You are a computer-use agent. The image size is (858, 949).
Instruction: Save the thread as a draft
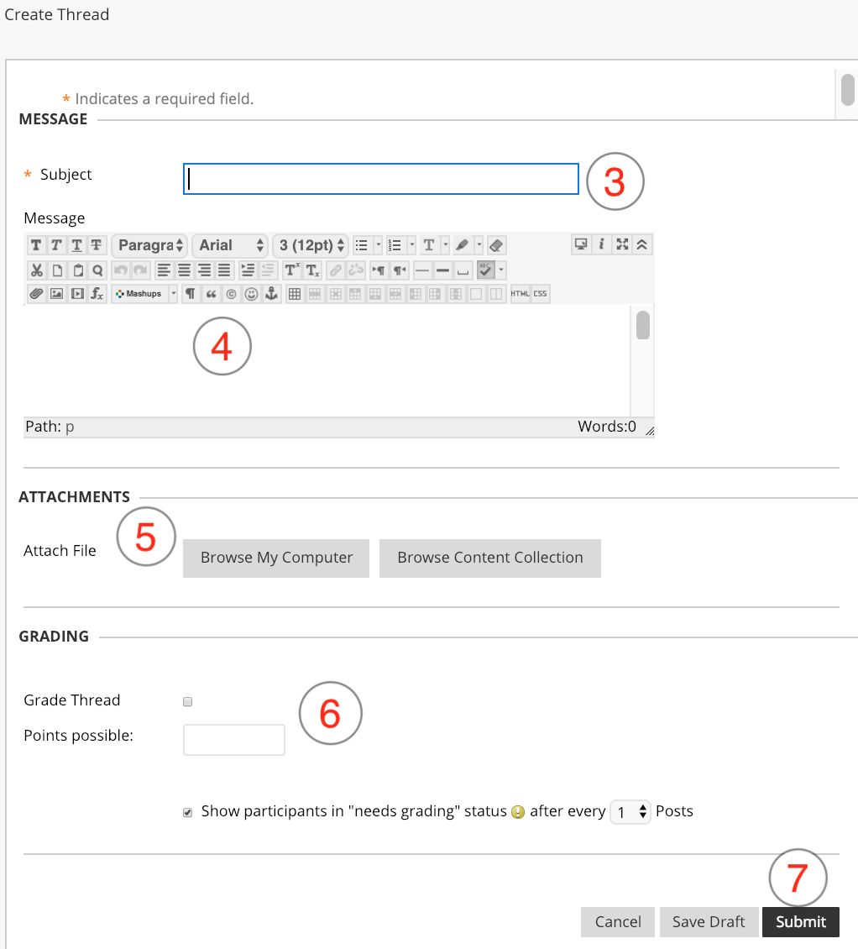pyautogui.click(x=709, y=921)
